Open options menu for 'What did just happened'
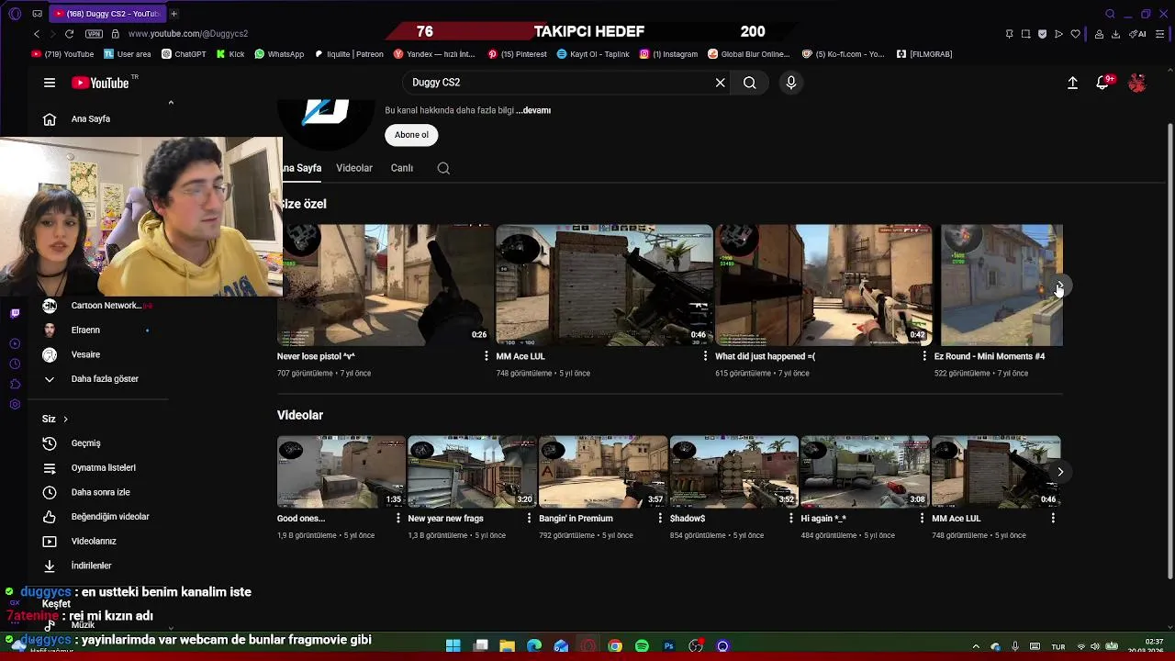Screen dimensions: 1175x661 [924, 356]
